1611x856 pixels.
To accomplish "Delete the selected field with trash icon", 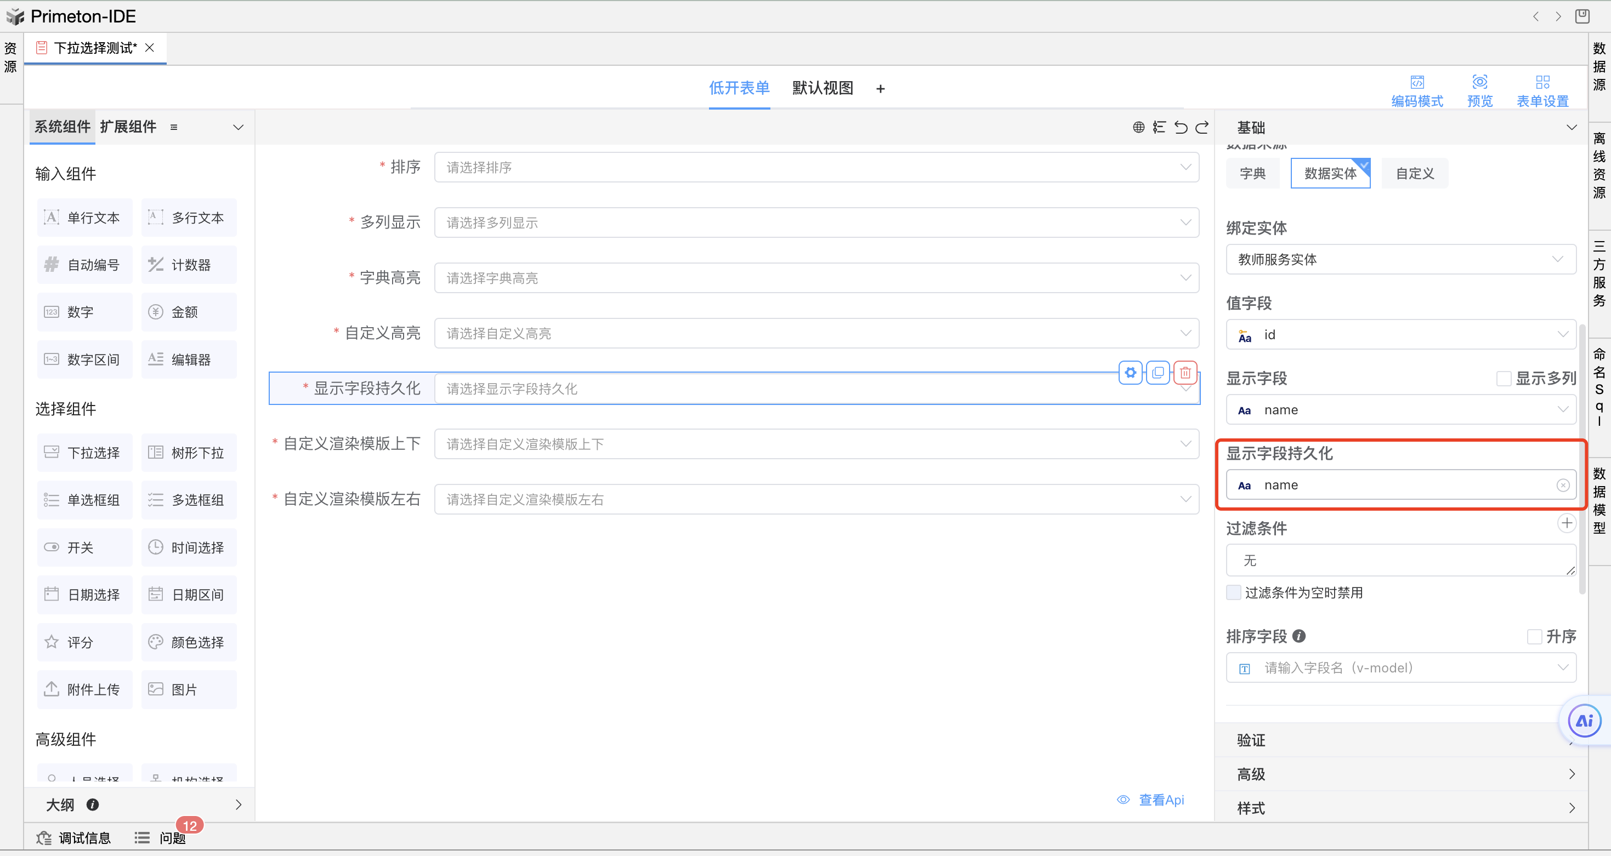I will point(1185,373).
